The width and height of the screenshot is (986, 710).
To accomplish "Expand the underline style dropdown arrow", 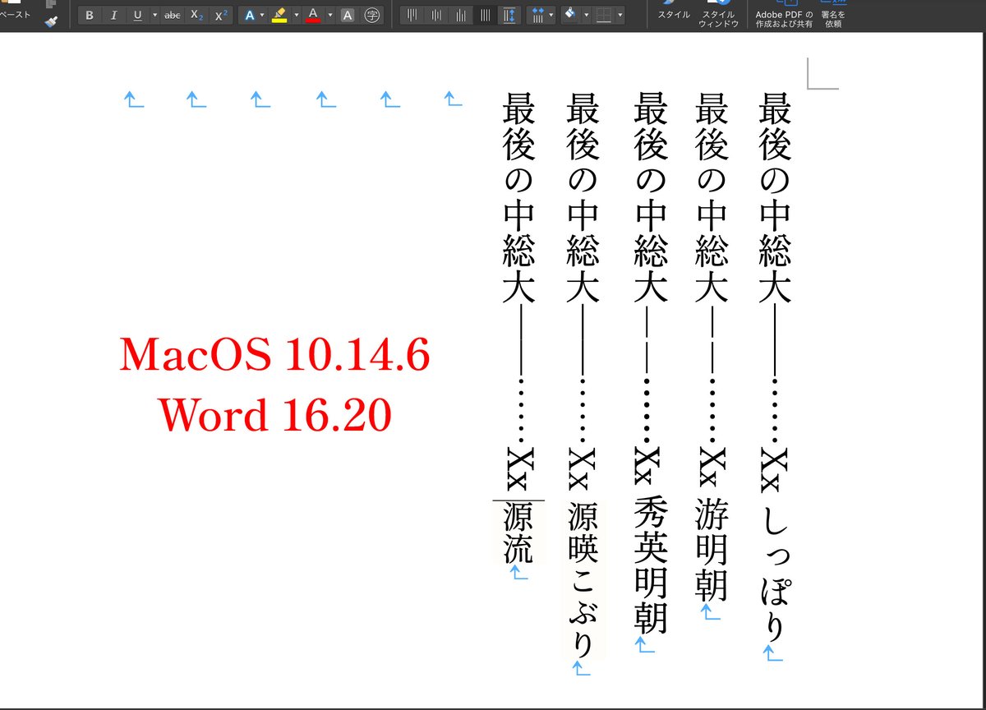I will [x=154, y=14].
